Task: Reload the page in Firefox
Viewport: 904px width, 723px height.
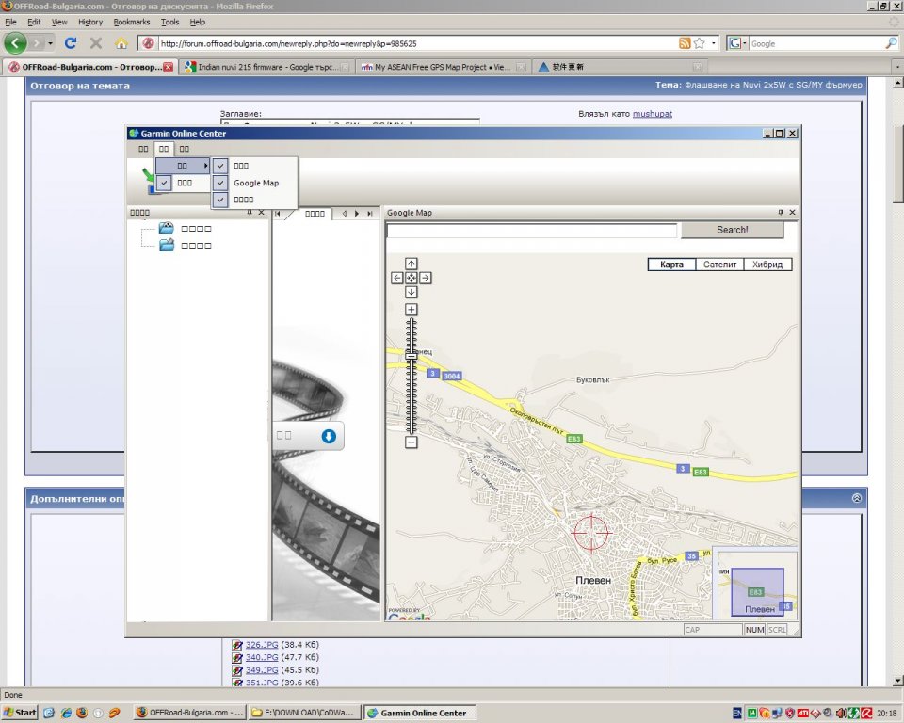Action: click(x=71, y=43)
